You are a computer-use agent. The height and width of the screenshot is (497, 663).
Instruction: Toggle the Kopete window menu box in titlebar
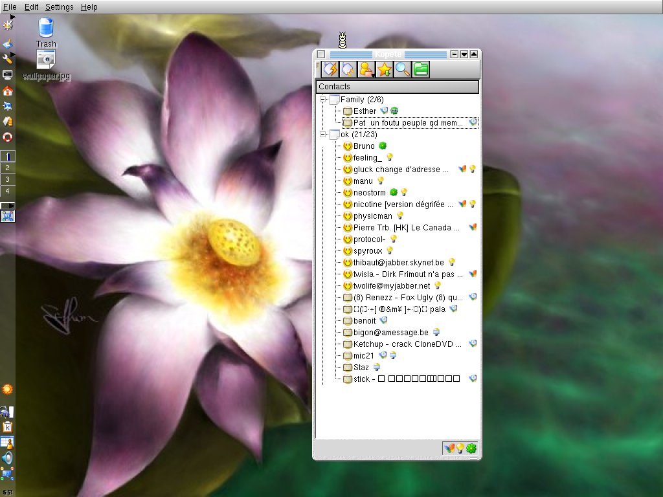pos(321,54)
